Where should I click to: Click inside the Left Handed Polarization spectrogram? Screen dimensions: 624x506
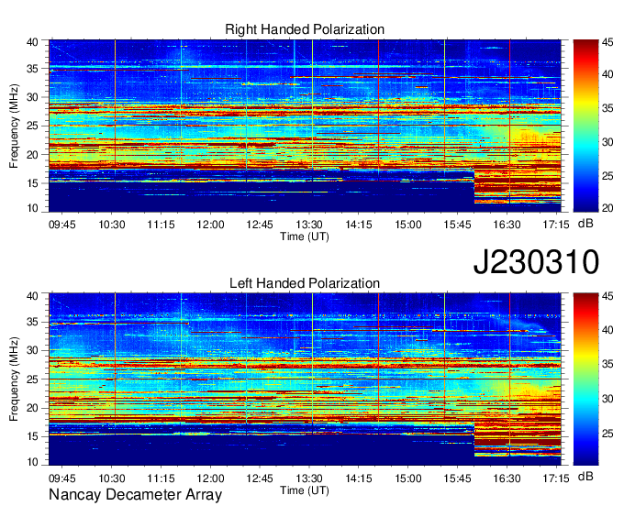305,379
